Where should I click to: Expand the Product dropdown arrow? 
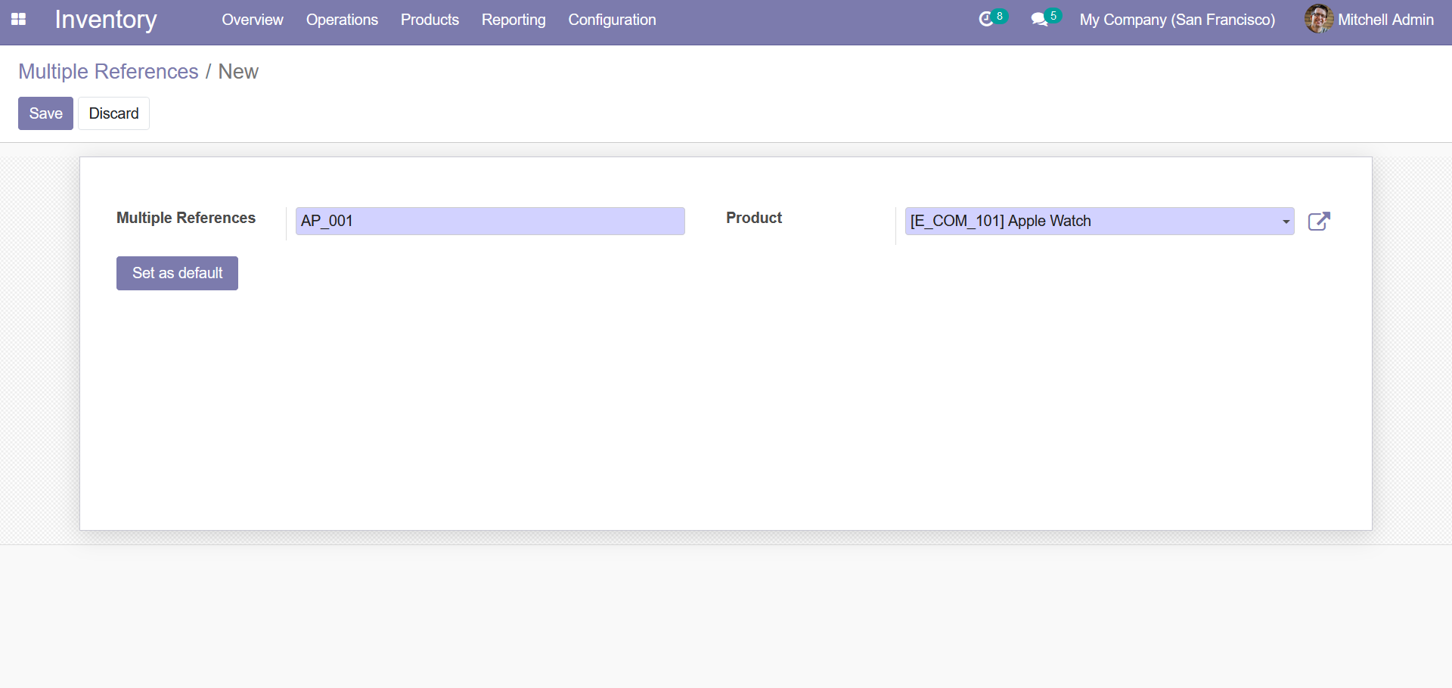[1286, 222]
